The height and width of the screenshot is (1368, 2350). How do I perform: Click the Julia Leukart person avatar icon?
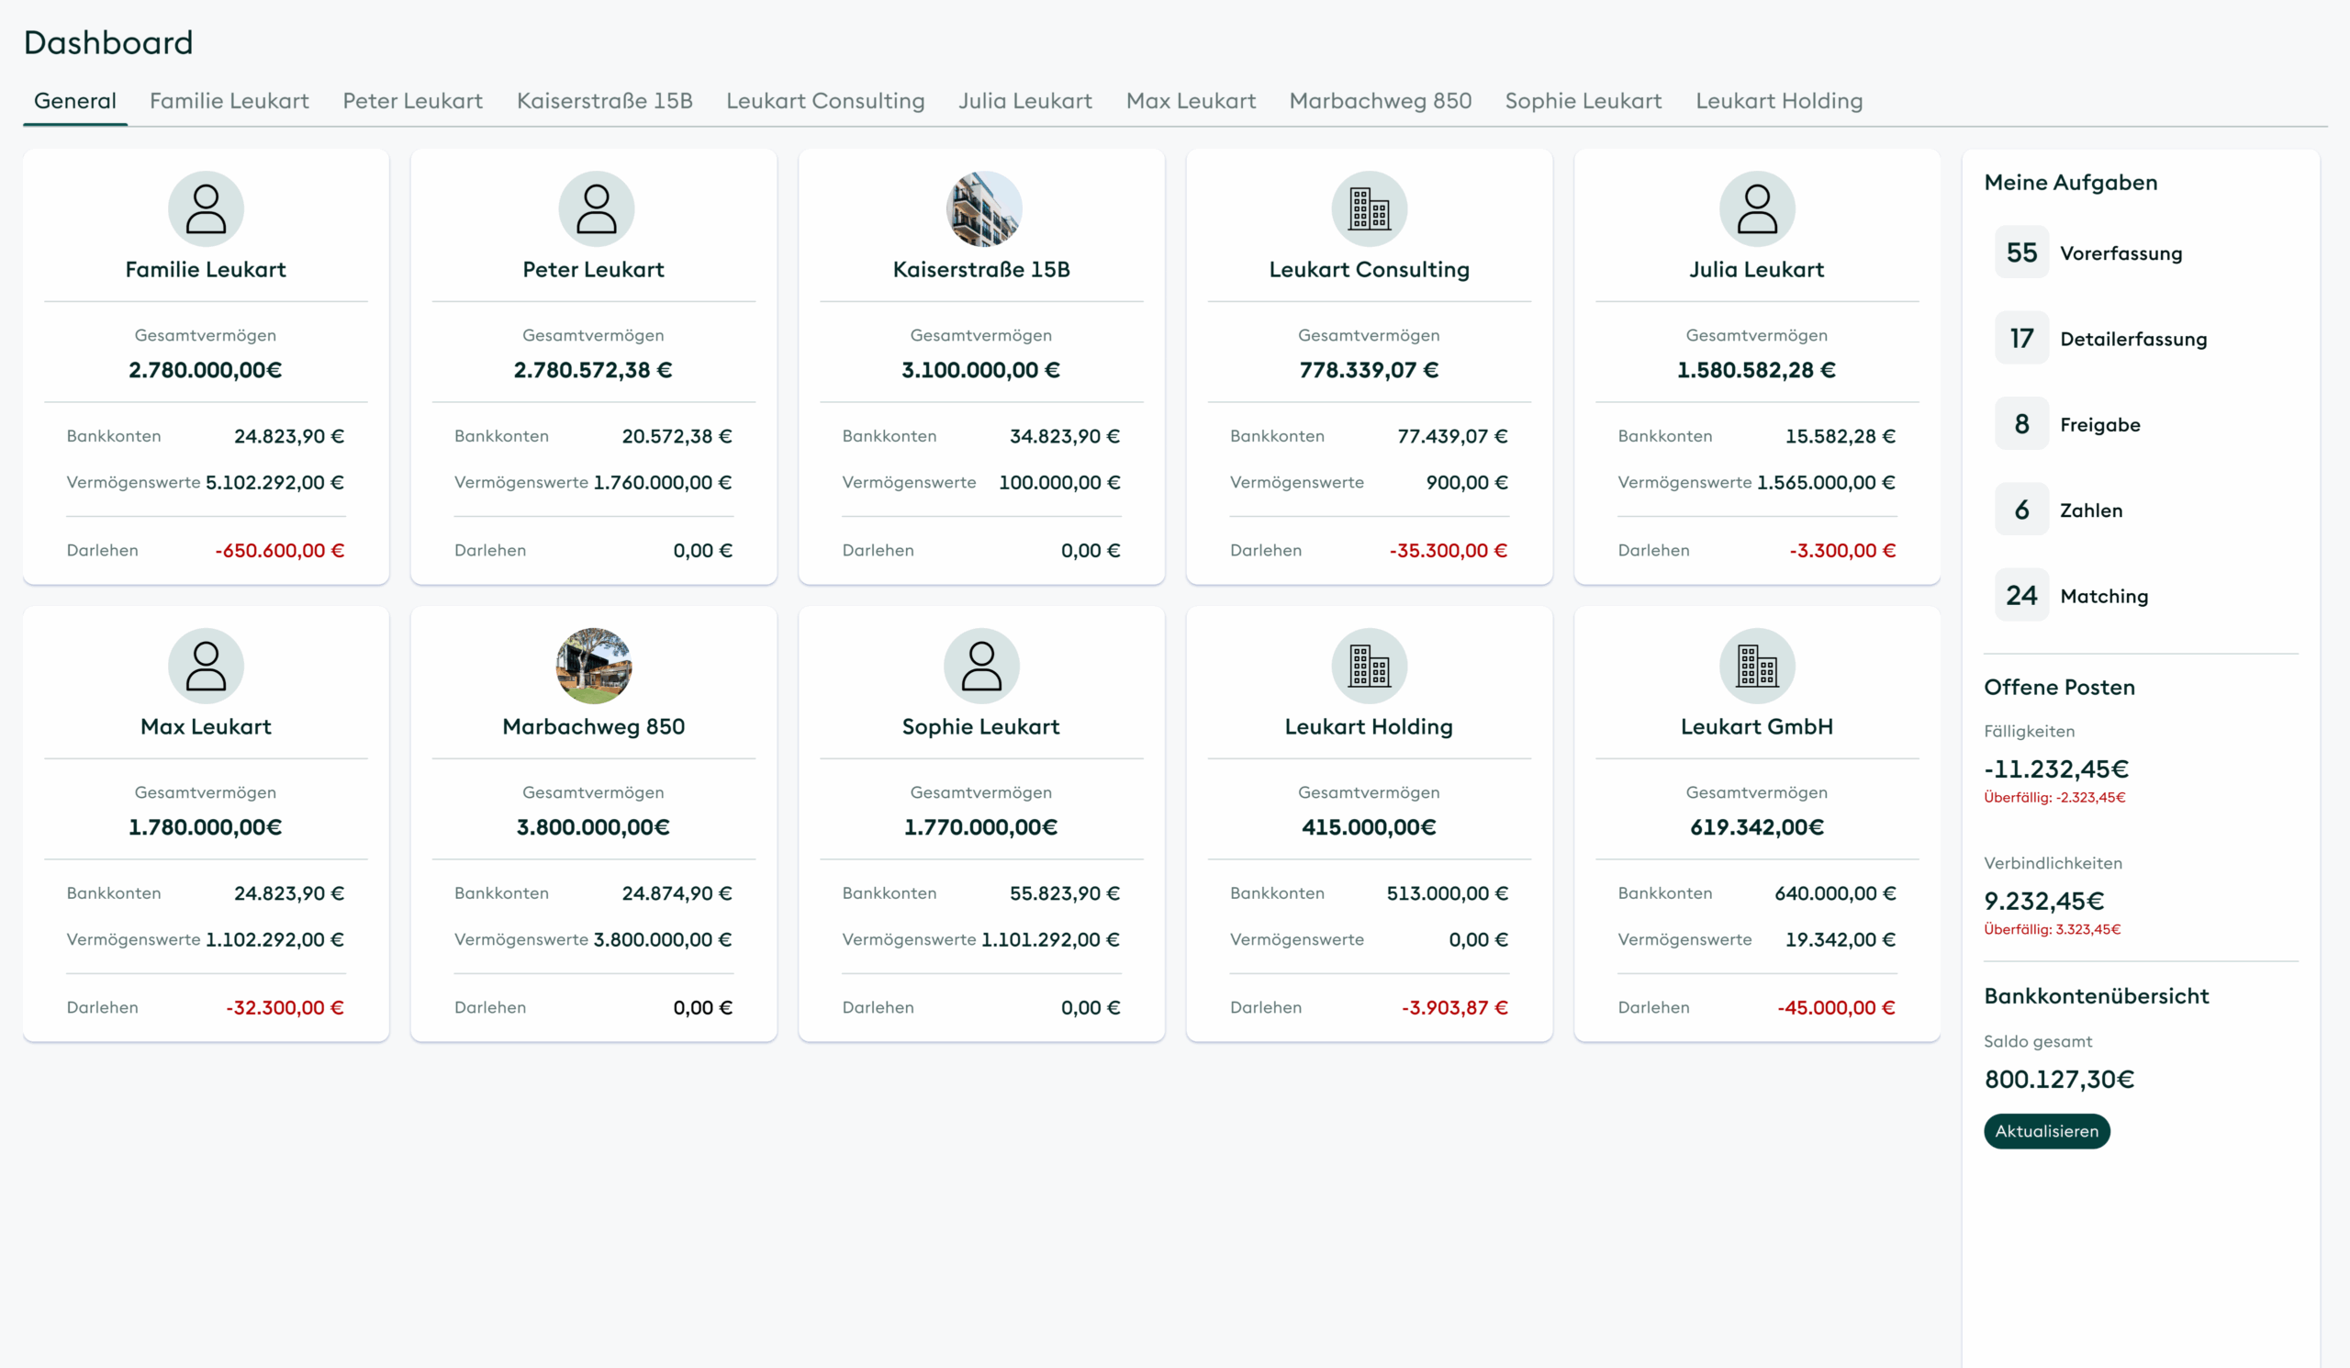coord(1757,209)
